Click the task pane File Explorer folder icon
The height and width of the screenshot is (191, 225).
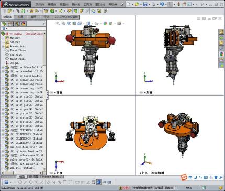[x=221, y=43]
